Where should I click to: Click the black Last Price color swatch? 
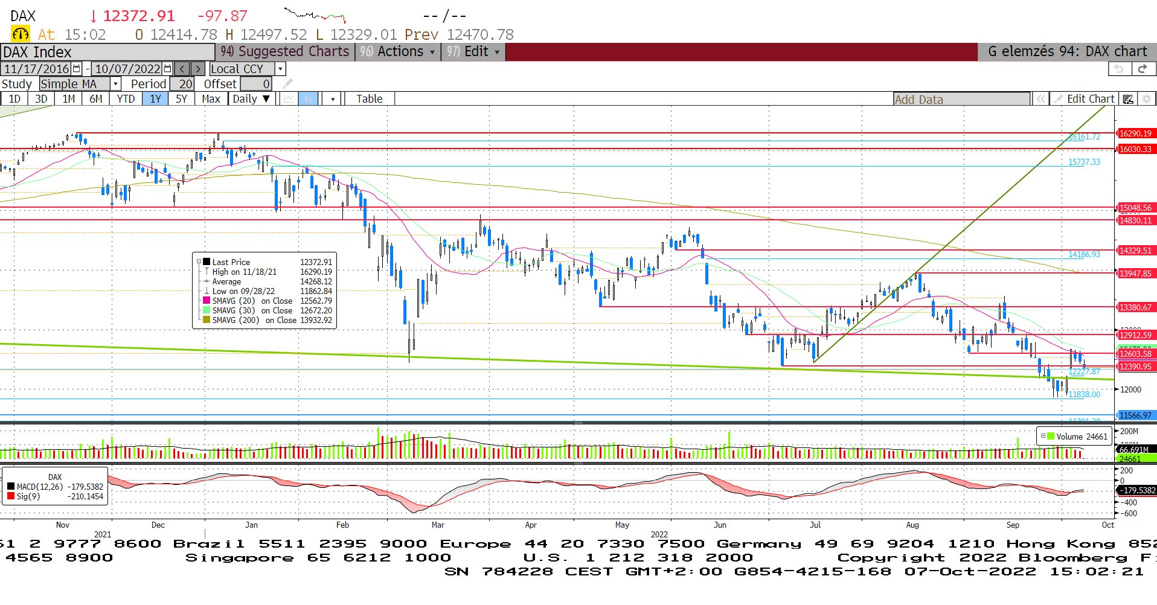207,262
